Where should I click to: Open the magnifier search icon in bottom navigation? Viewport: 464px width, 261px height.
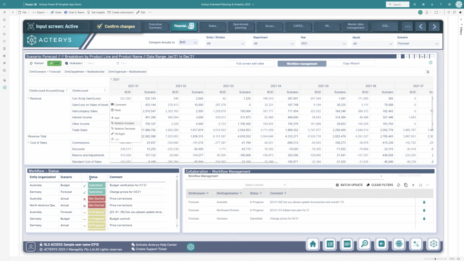click(364, 244)
